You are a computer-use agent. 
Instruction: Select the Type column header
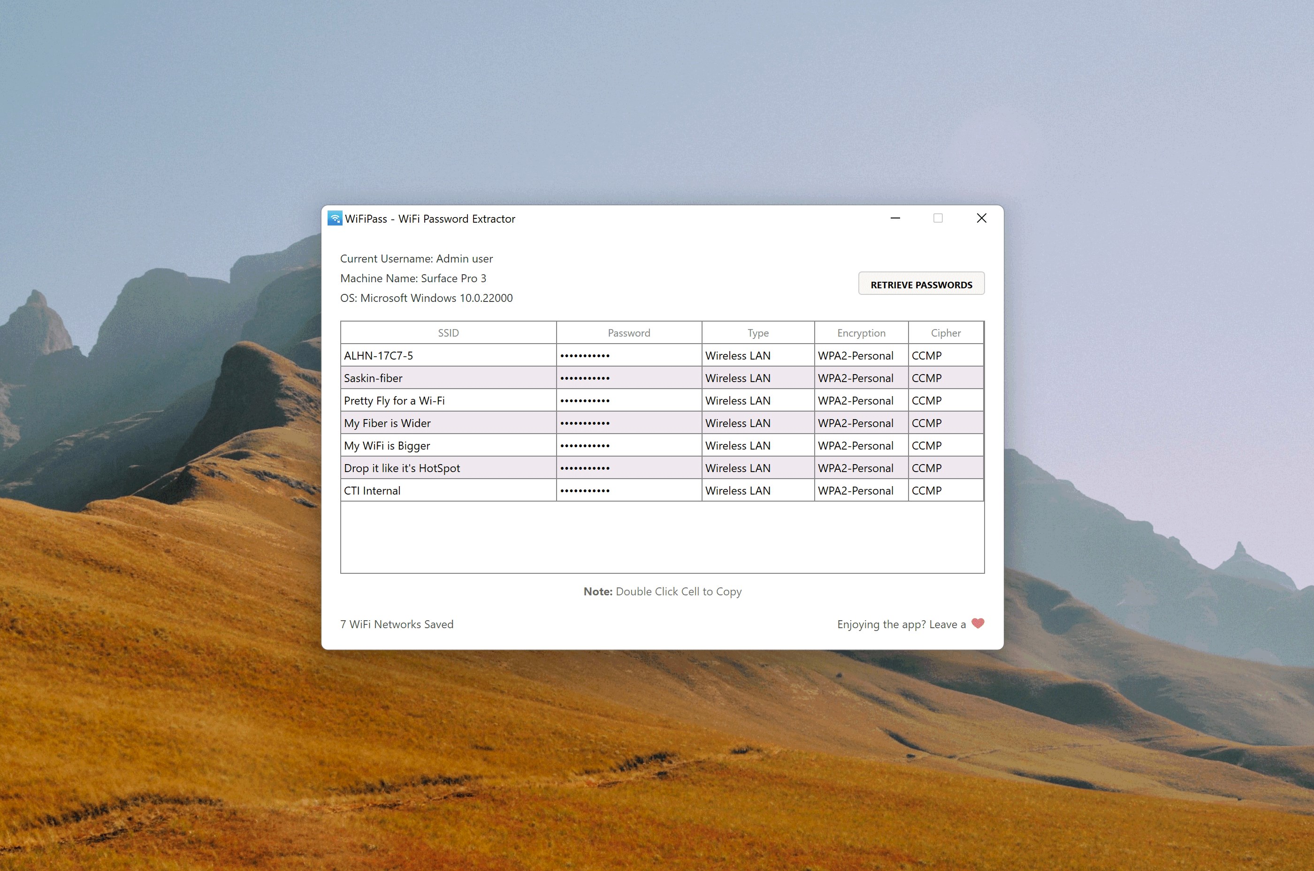point(757,332)
